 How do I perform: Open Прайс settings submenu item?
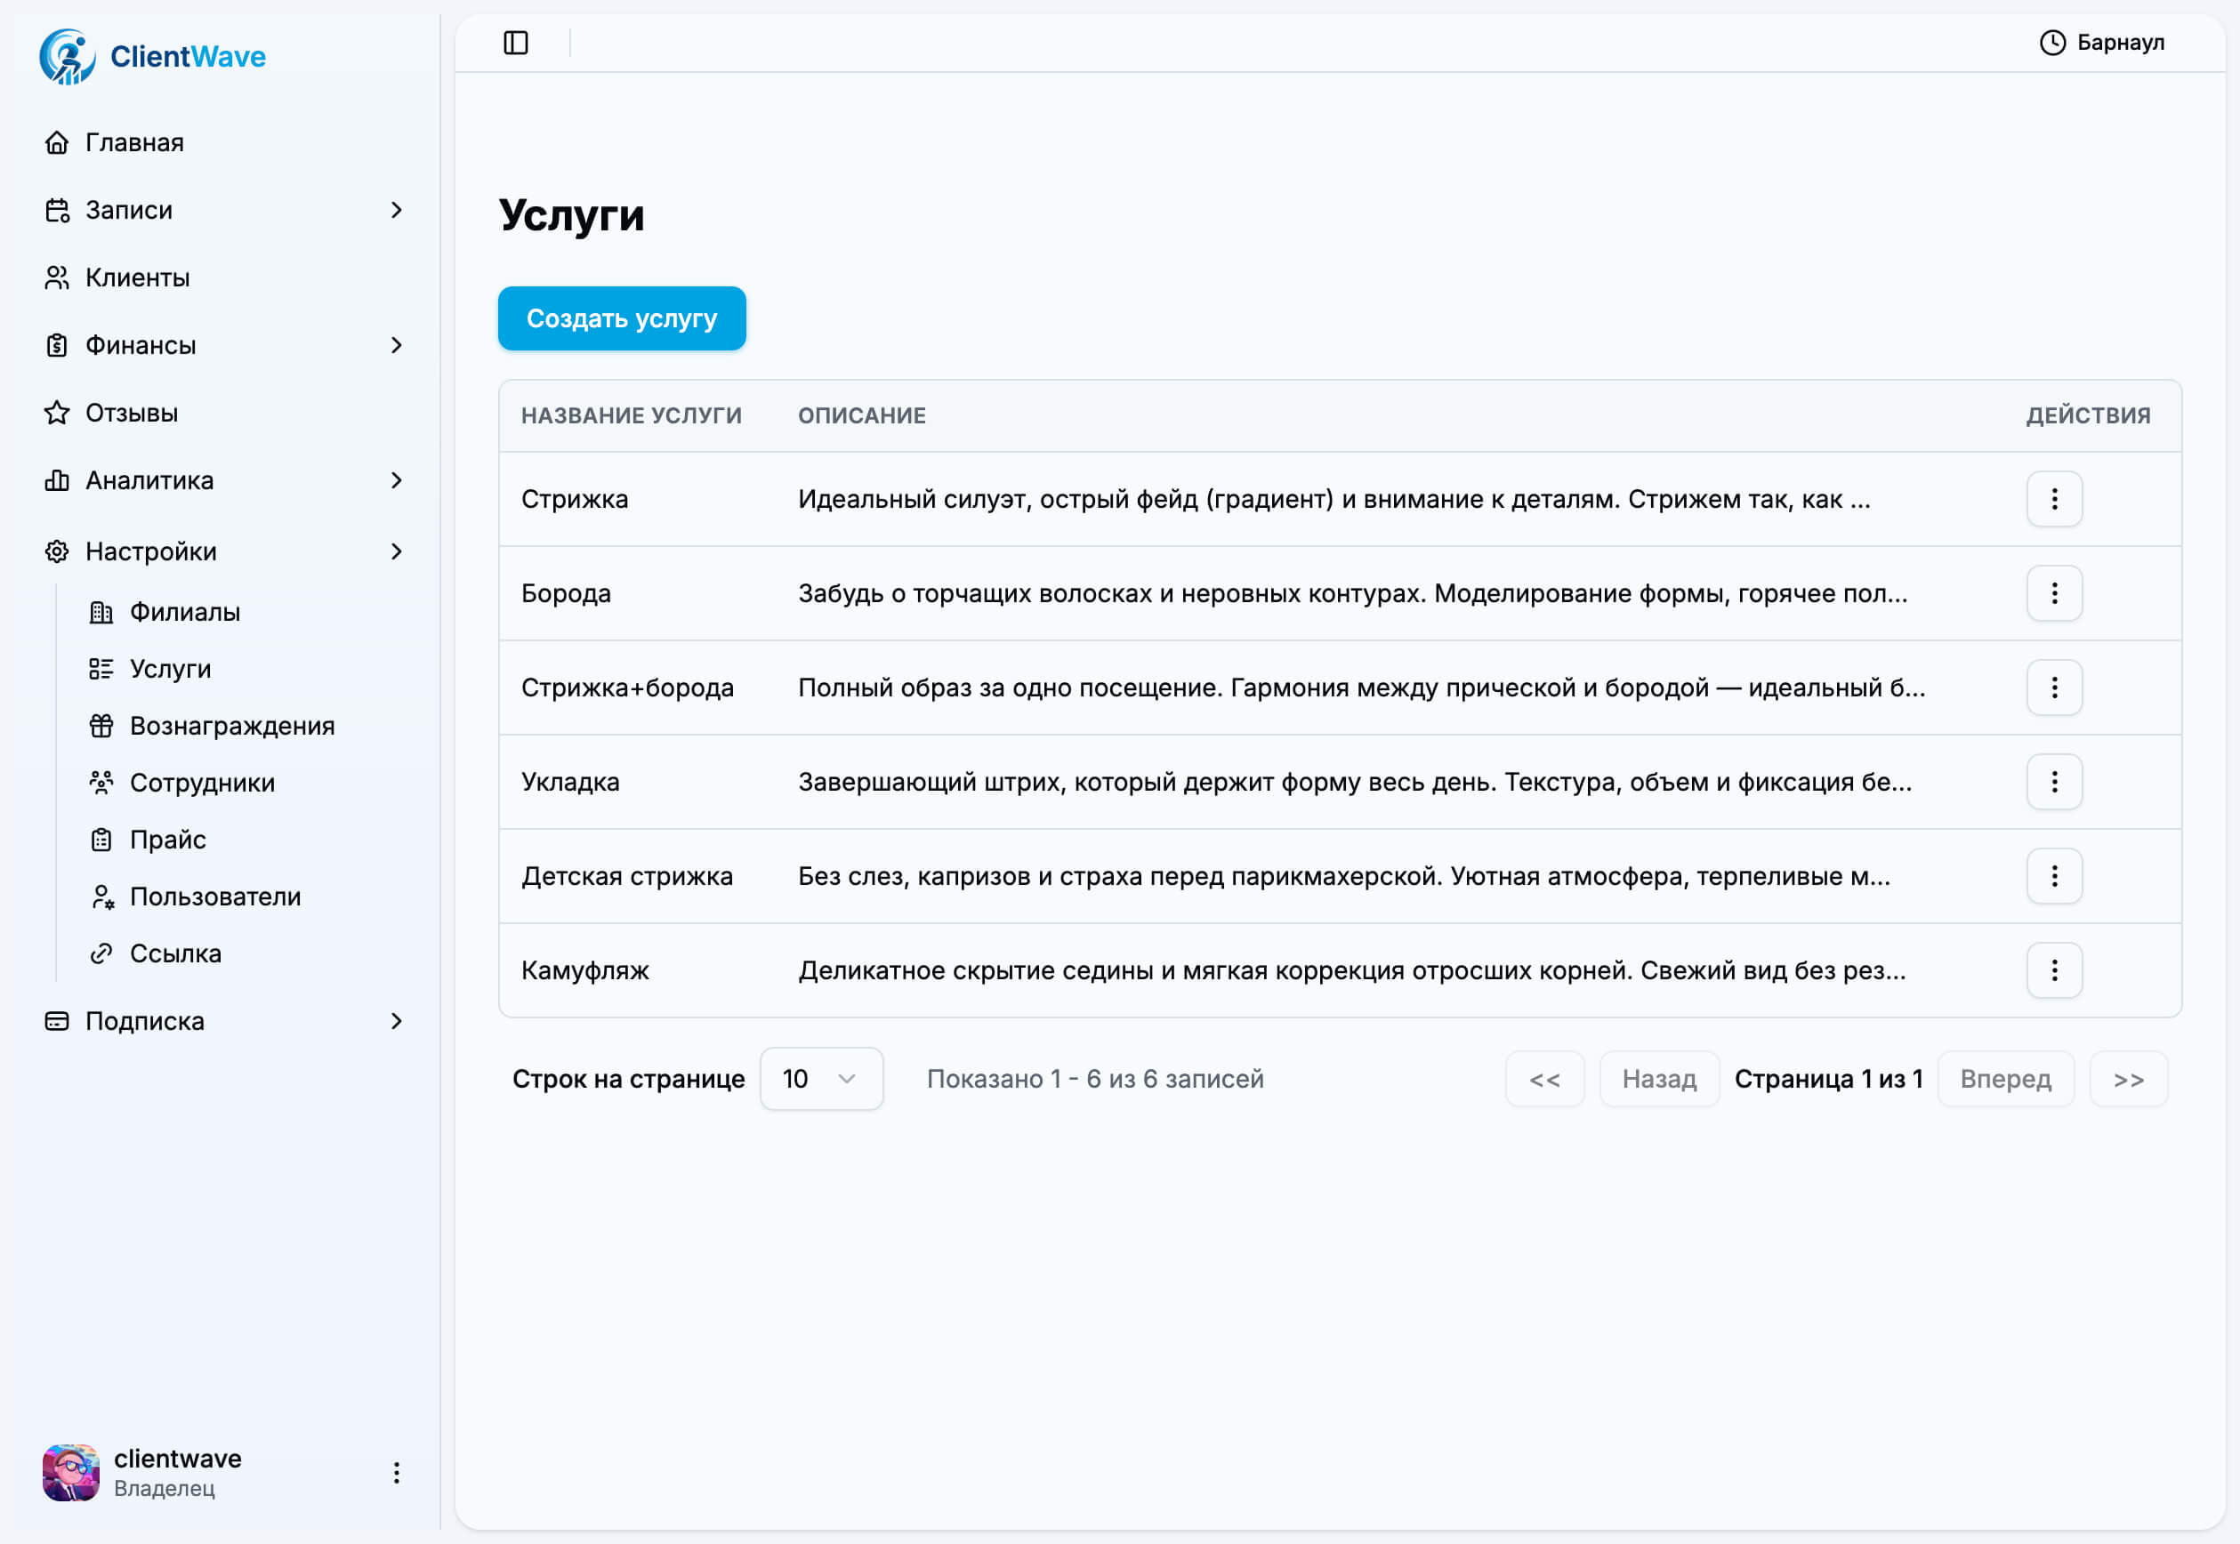(167, 840)
